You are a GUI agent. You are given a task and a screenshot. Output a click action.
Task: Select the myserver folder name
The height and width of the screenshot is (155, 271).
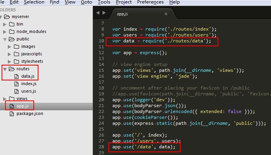click(20, 16)
